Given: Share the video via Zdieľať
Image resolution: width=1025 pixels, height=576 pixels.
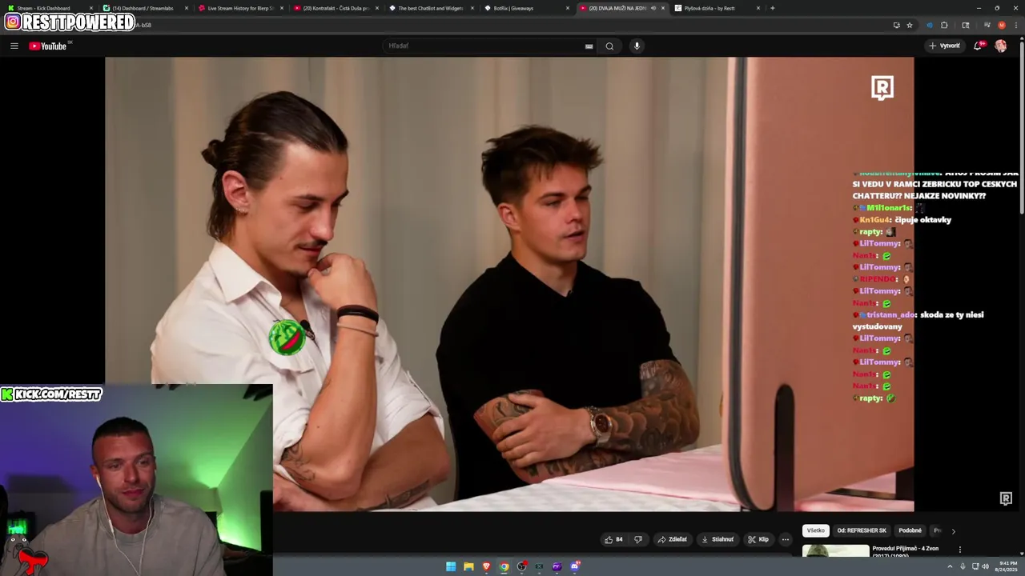Looking at the screenshot, I should tap(672, 539).
